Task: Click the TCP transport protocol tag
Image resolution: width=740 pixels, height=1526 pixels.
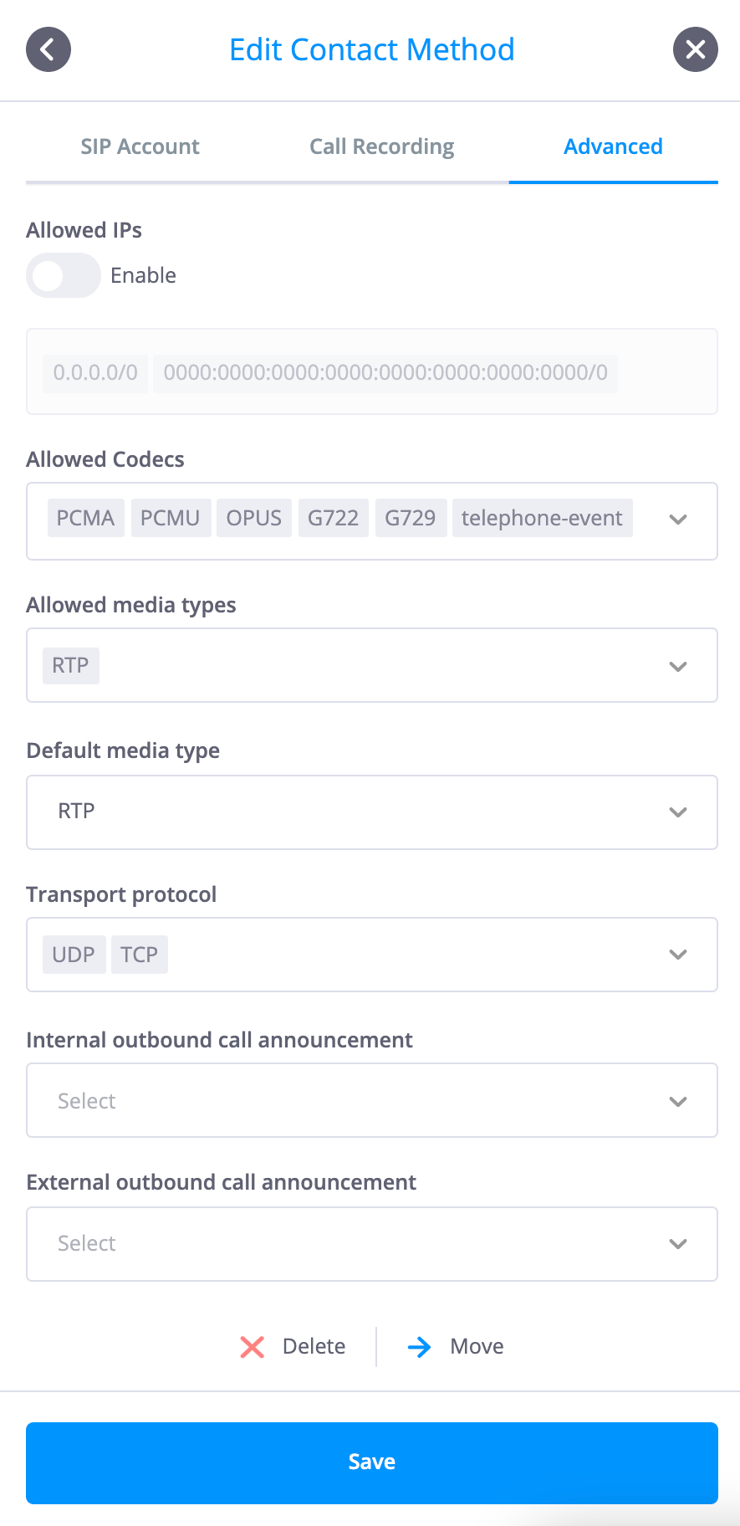Action: [139, 955]
